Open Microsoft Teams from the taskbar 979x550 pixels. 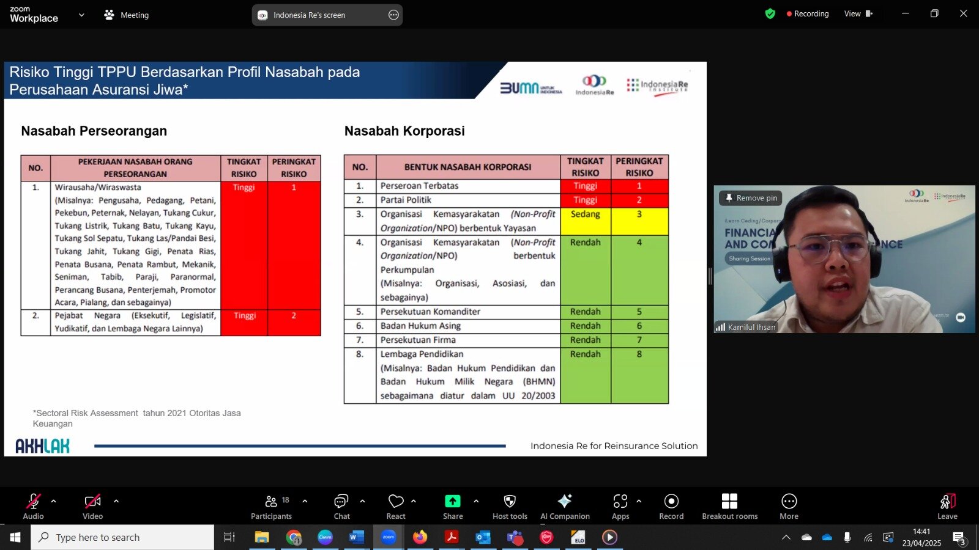[515, 537]
